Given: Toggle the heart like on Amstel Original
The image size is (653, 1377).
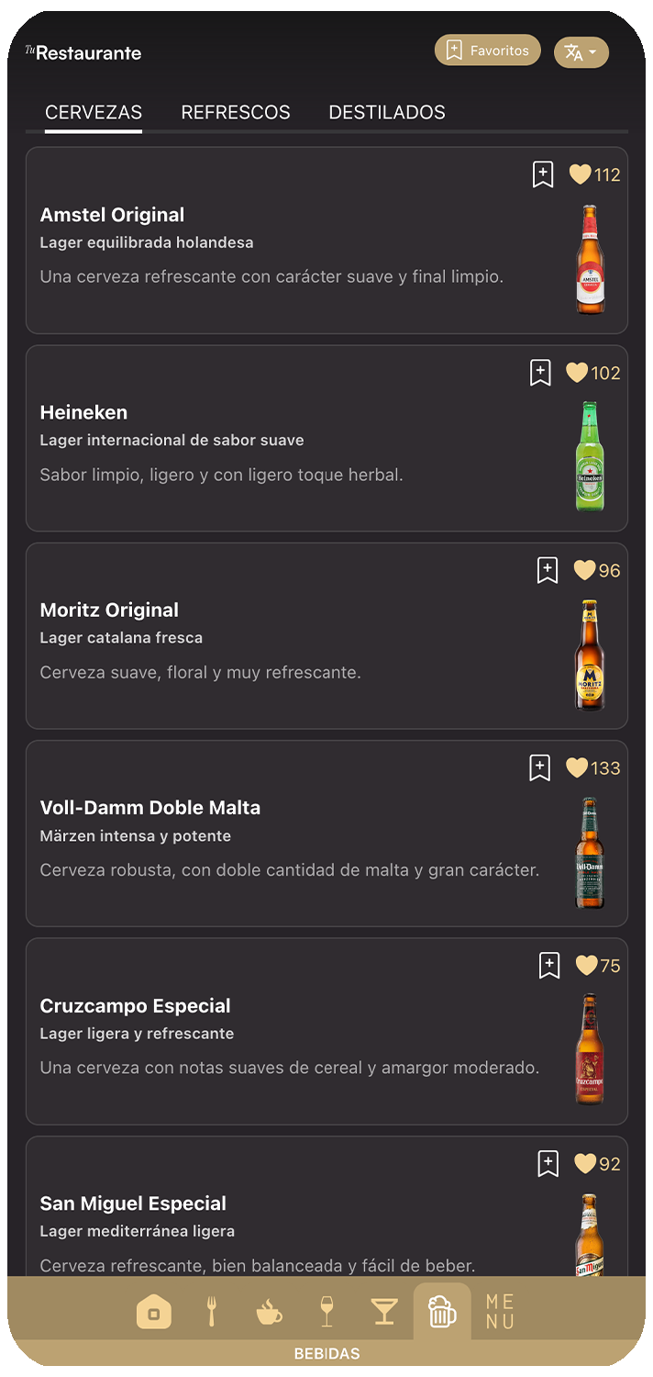Looking at the screenshot, I should (581, 174).
